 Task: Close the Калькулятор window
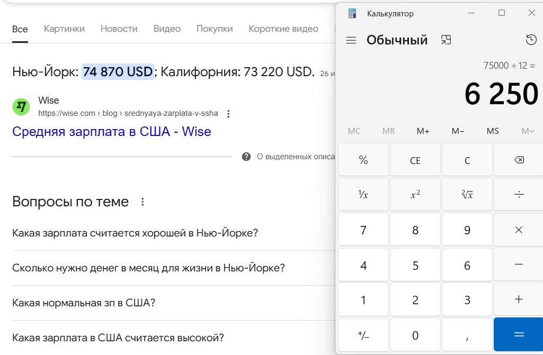[531, 13]
